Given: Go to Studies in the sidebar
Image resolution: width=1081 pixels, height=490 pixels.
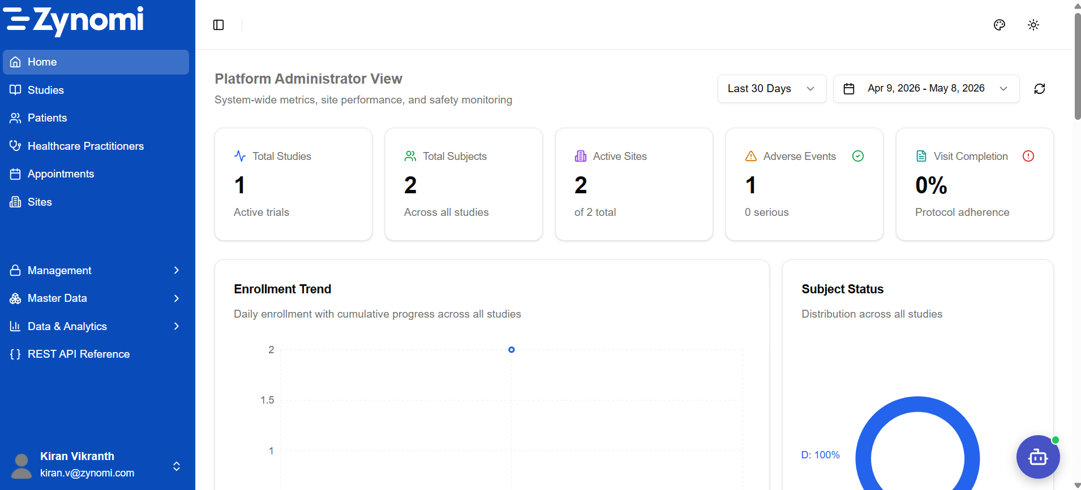Looking at the screenshot, I should pyautogui.click(x=96, y=90).
